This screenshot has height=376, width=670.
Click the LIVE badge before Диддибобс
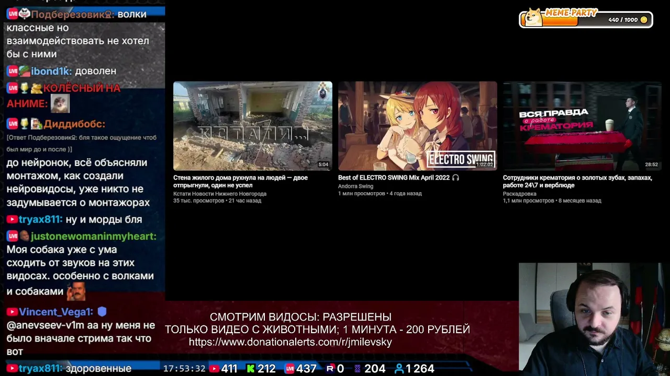tap(12, 124)
